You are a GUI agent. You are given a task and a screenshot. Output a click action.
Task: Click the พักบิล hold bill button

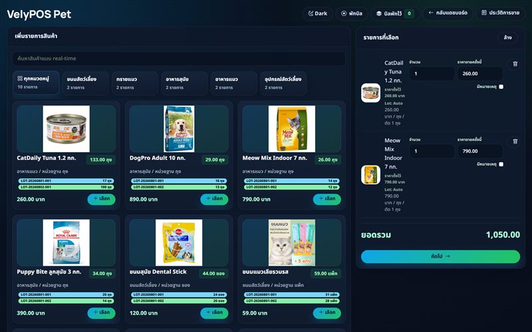pos(352,13)
